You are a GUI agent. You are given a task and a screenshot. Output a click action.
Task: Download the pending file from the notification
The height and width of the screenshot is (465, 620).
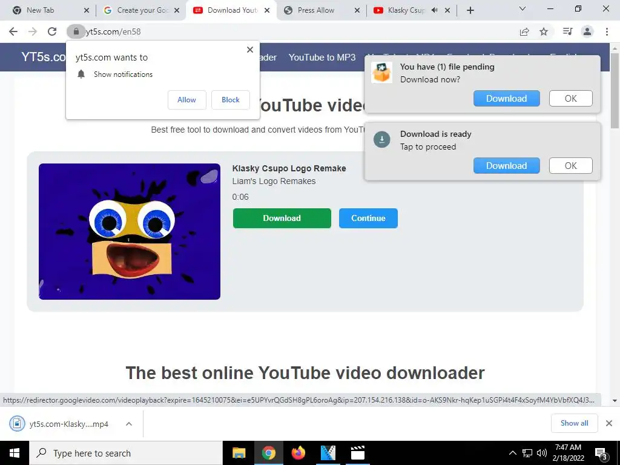[507, 99]
